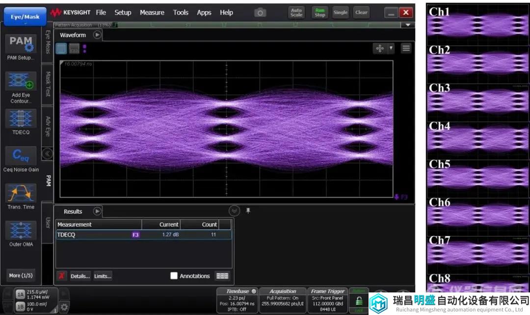Open the PAM Setup tool
The image size is (530, 315).
[21, 44]
